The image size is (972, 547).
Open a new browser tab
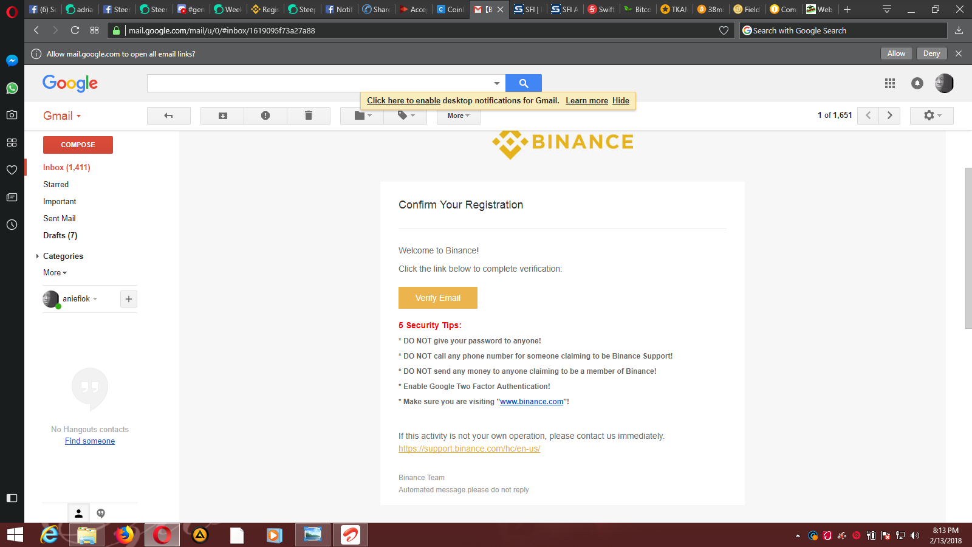[x=847, y=9]
